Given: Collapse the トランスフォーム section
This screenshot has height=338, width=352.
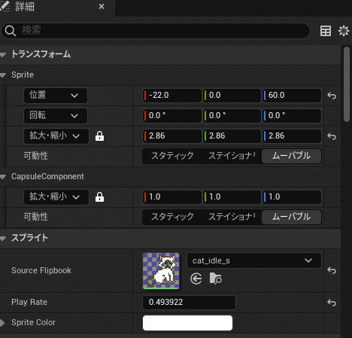Looking at the screenshot, I should (3, 55).
